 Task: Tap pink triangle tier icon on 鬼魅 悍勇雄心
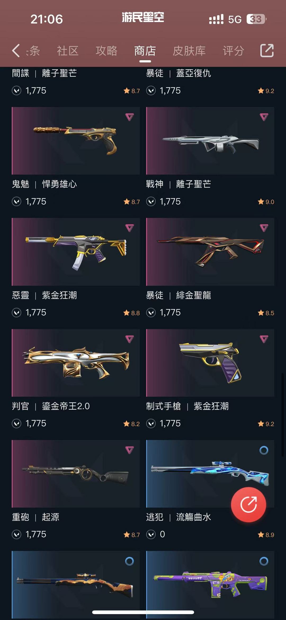click(129, 117)
